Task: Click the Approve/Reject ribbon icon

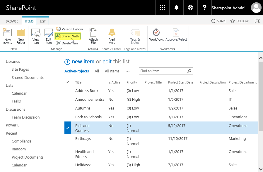Action: [x=176, y=32]
